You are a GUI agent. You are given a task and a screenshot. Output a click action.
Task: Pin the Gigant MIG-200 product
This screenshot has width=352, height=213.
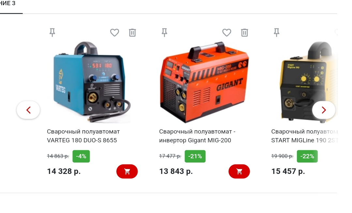click(x=164, y=33)
